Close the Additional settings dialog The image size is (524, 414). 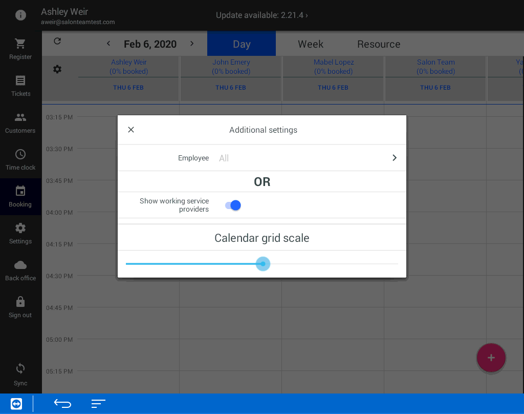tap(131, 130)
